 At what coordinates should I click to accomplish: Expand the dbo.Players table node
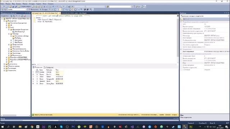(x=11, y=42)
